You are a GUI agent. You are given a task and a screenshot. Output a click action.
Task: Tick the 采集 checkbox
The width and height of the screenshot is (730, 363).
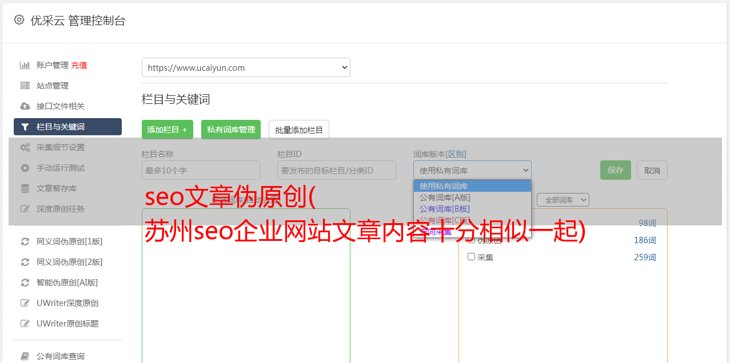pyautogui.click(x=471, y=257)
